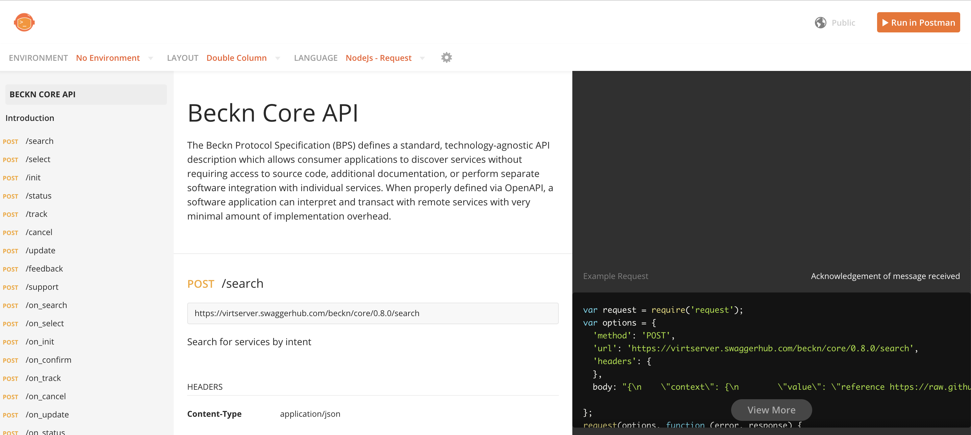Go to POST /on_init in sidebar
The height and width of the screenshot is (435, 971).
(x=28, y=341)
